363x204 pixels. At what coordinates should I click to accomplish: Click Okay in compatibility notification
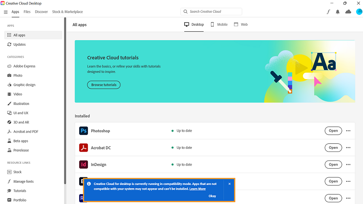coord(212,196)
